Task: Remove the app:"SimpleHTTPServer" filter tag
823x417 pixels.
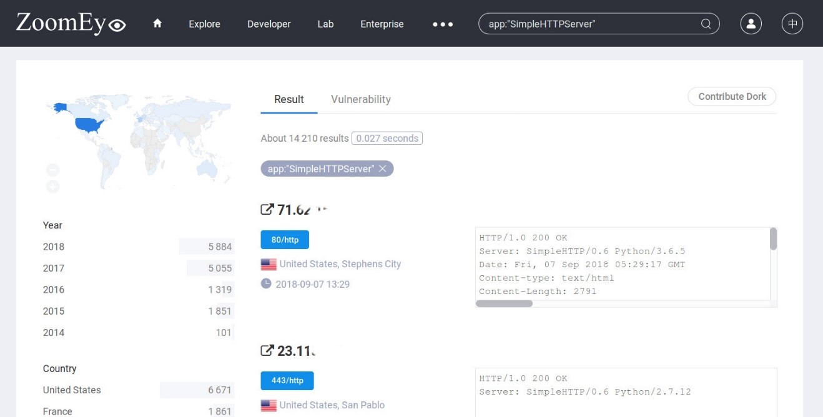Action: tap(383, 169)
